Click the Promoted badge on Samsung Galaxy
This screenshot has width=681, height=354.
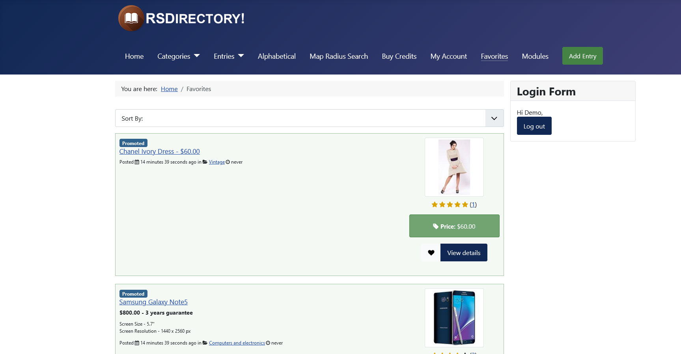pyautogui.click(x=133, y=294)
